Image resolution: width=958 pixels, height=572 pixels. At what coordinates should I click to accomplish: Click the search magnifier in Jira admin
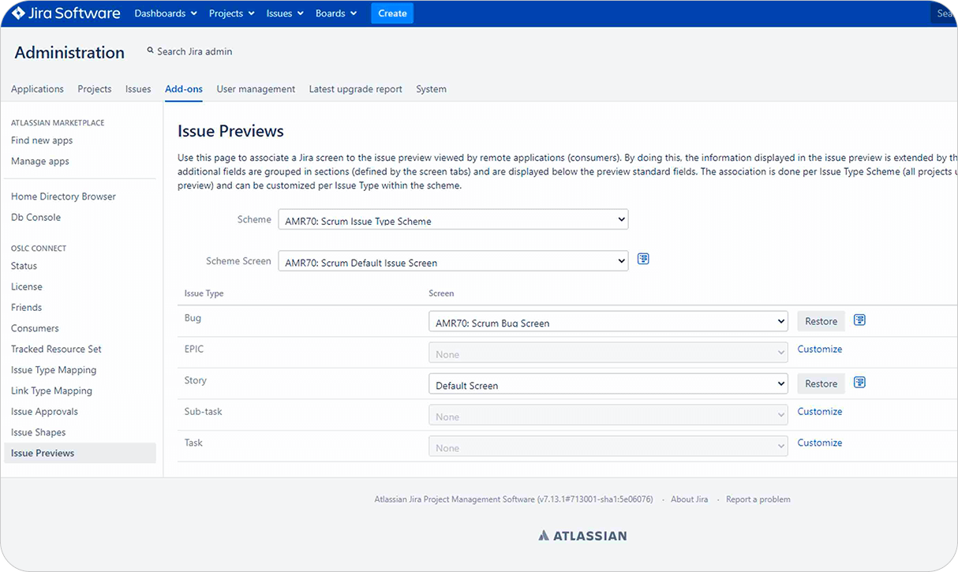(151, 50)
